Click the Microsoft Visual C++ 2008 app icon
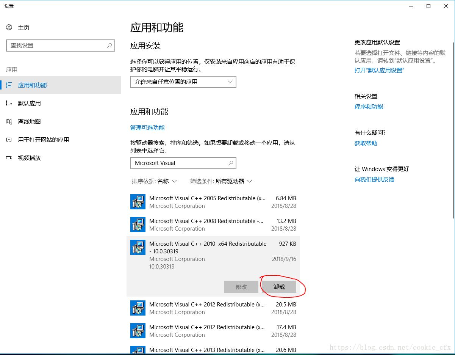 click(x=138, y=225)
